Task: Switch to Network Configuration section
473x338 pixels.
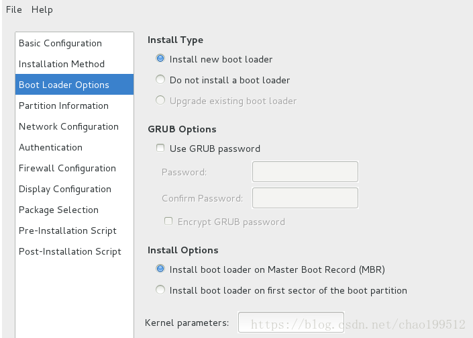Action: point(74,126)
